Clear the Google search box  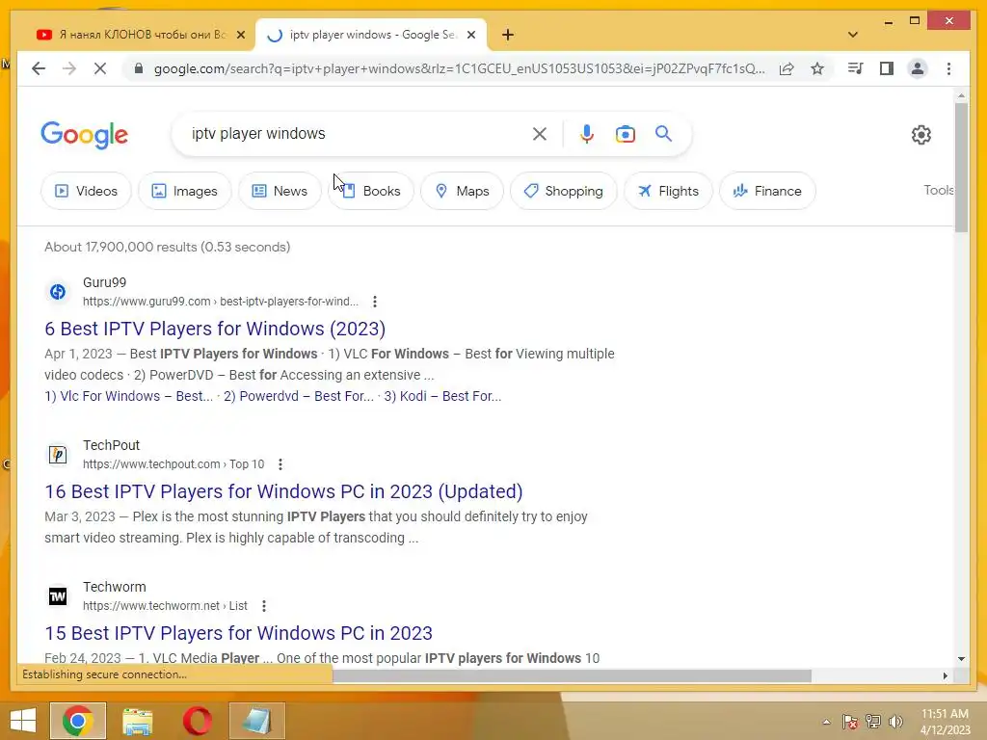click(x=540, y=133)
